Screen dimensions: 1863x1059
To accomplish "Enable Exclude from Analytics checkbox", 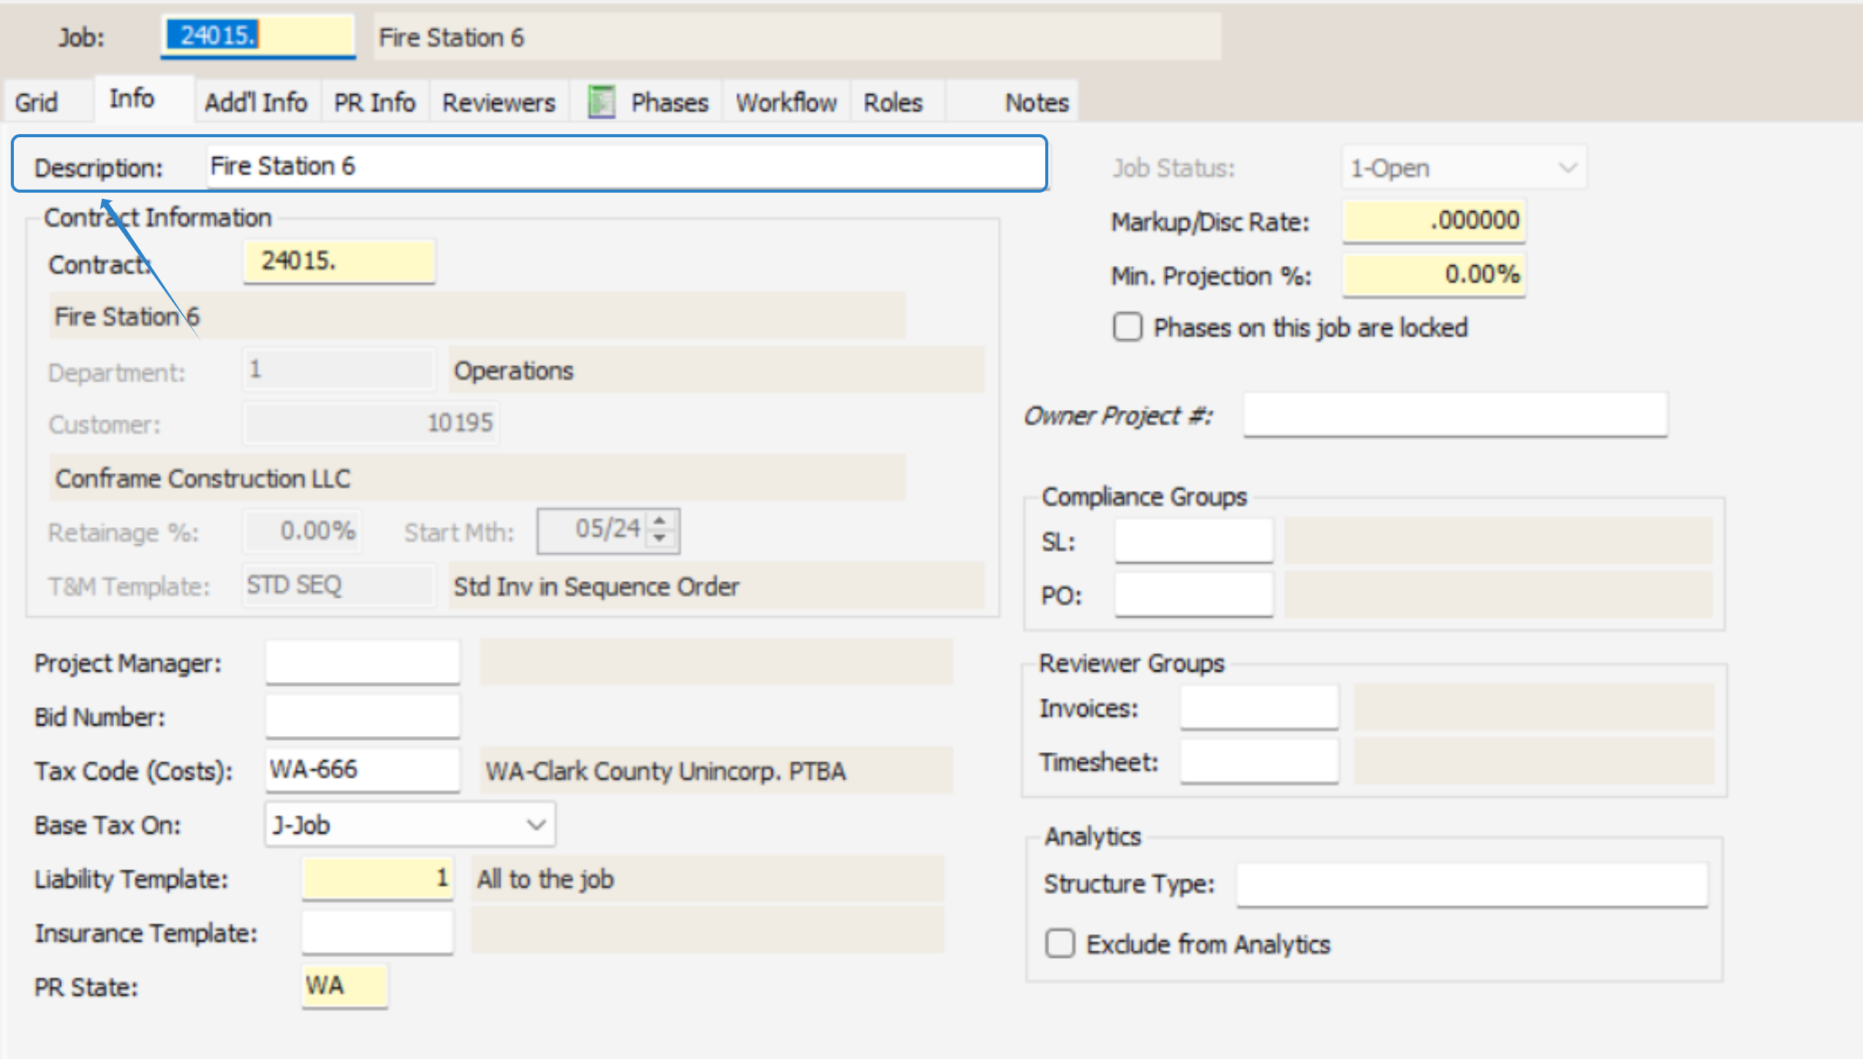I will (x=1061, y=943).
